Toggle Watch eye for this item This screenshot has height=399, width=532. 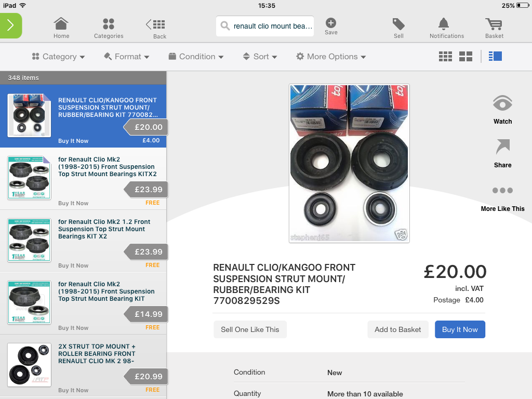[502, 103]
